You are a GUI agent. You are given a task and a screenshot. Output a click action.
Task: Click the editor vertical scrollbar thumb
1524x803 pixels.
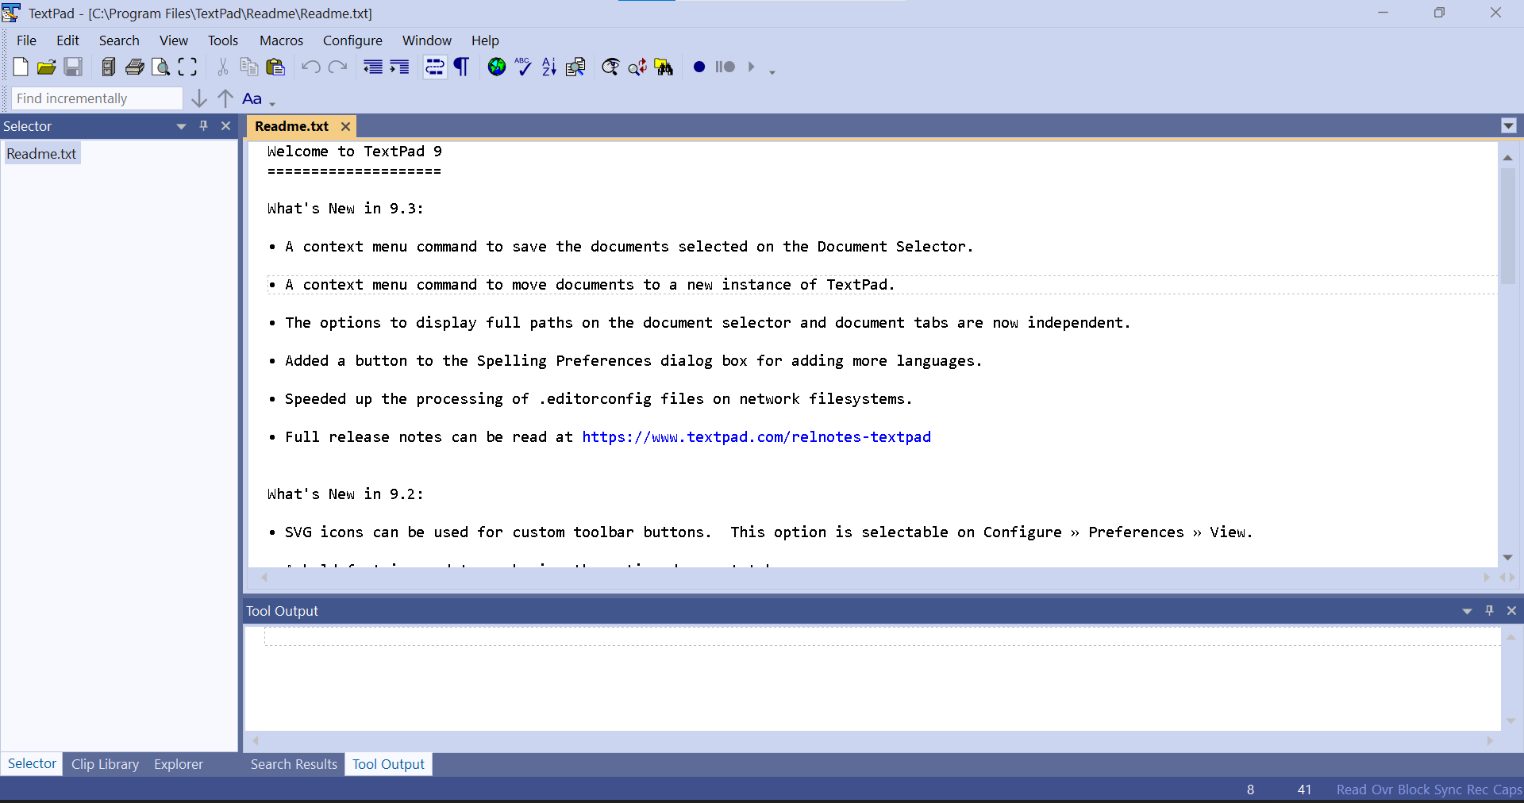tap(1507, 225)
